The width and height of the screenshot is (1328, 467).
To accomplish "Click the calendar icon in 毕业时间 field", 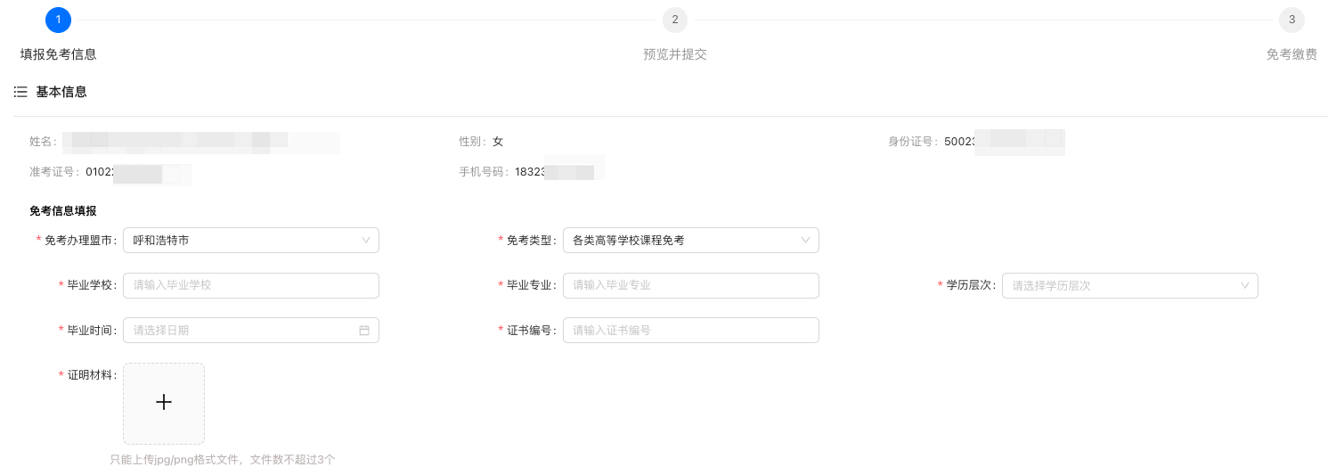I will [364, 331].
